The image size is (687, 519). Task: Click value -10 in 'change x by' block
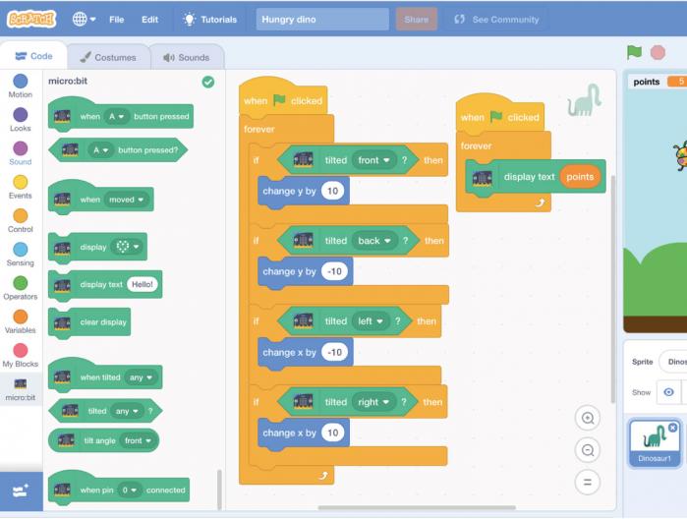click(x=334, y=353)
